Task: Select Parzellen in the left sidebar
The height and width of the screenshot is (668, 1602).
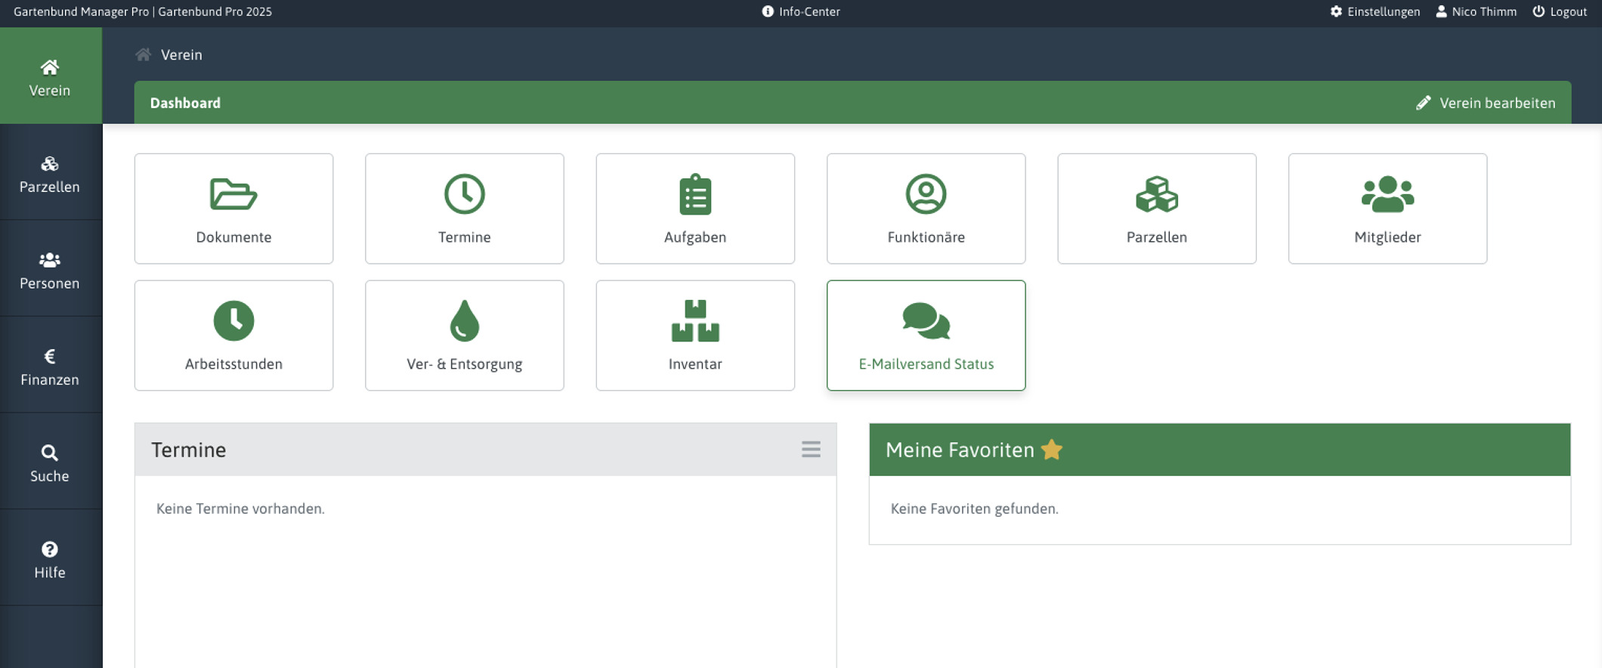Action: click(x=50, y=174)
